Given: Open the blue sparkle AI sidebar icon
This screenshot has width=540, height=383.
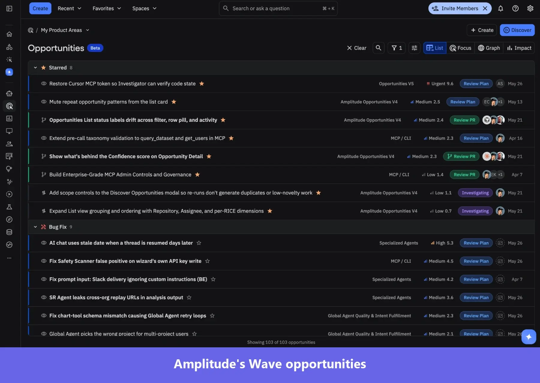Looking at the screenshot, I should tap(9, 72).
